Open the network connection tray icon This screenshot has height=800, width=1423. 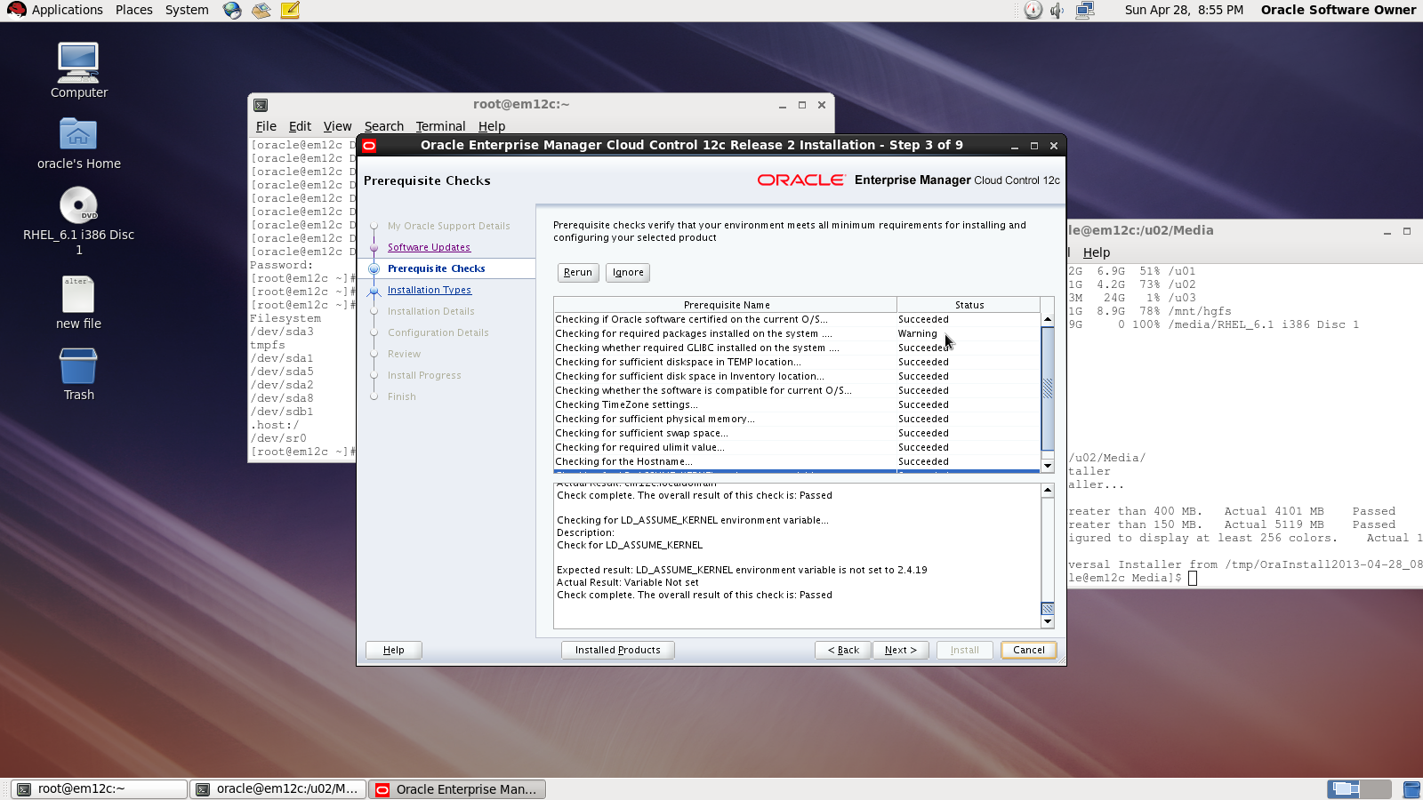(1084, 11)
